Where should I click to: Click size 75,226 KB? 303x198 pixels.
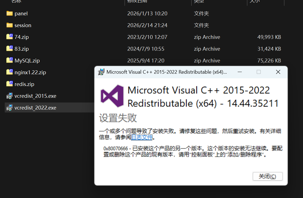[x=269, y=61]
